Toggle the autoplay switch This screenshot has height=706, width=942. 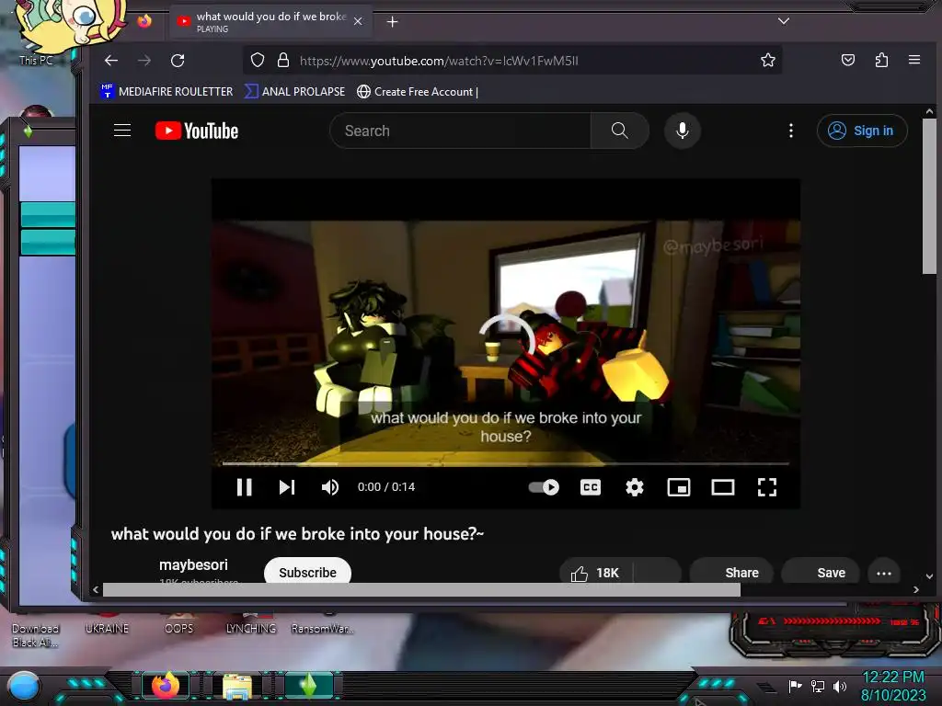[x=544, y=487]
